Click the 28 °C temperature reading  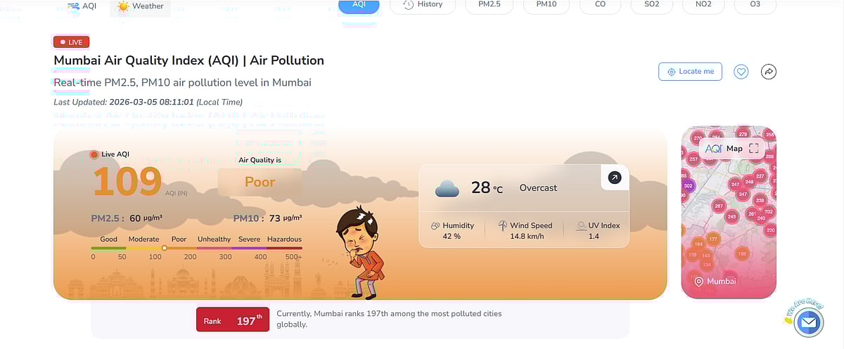(487, 187)
